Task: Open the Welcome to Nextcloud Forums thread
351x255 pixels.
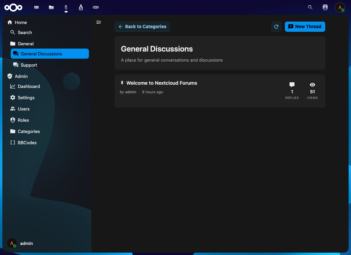Action: [x=162, y=83]
